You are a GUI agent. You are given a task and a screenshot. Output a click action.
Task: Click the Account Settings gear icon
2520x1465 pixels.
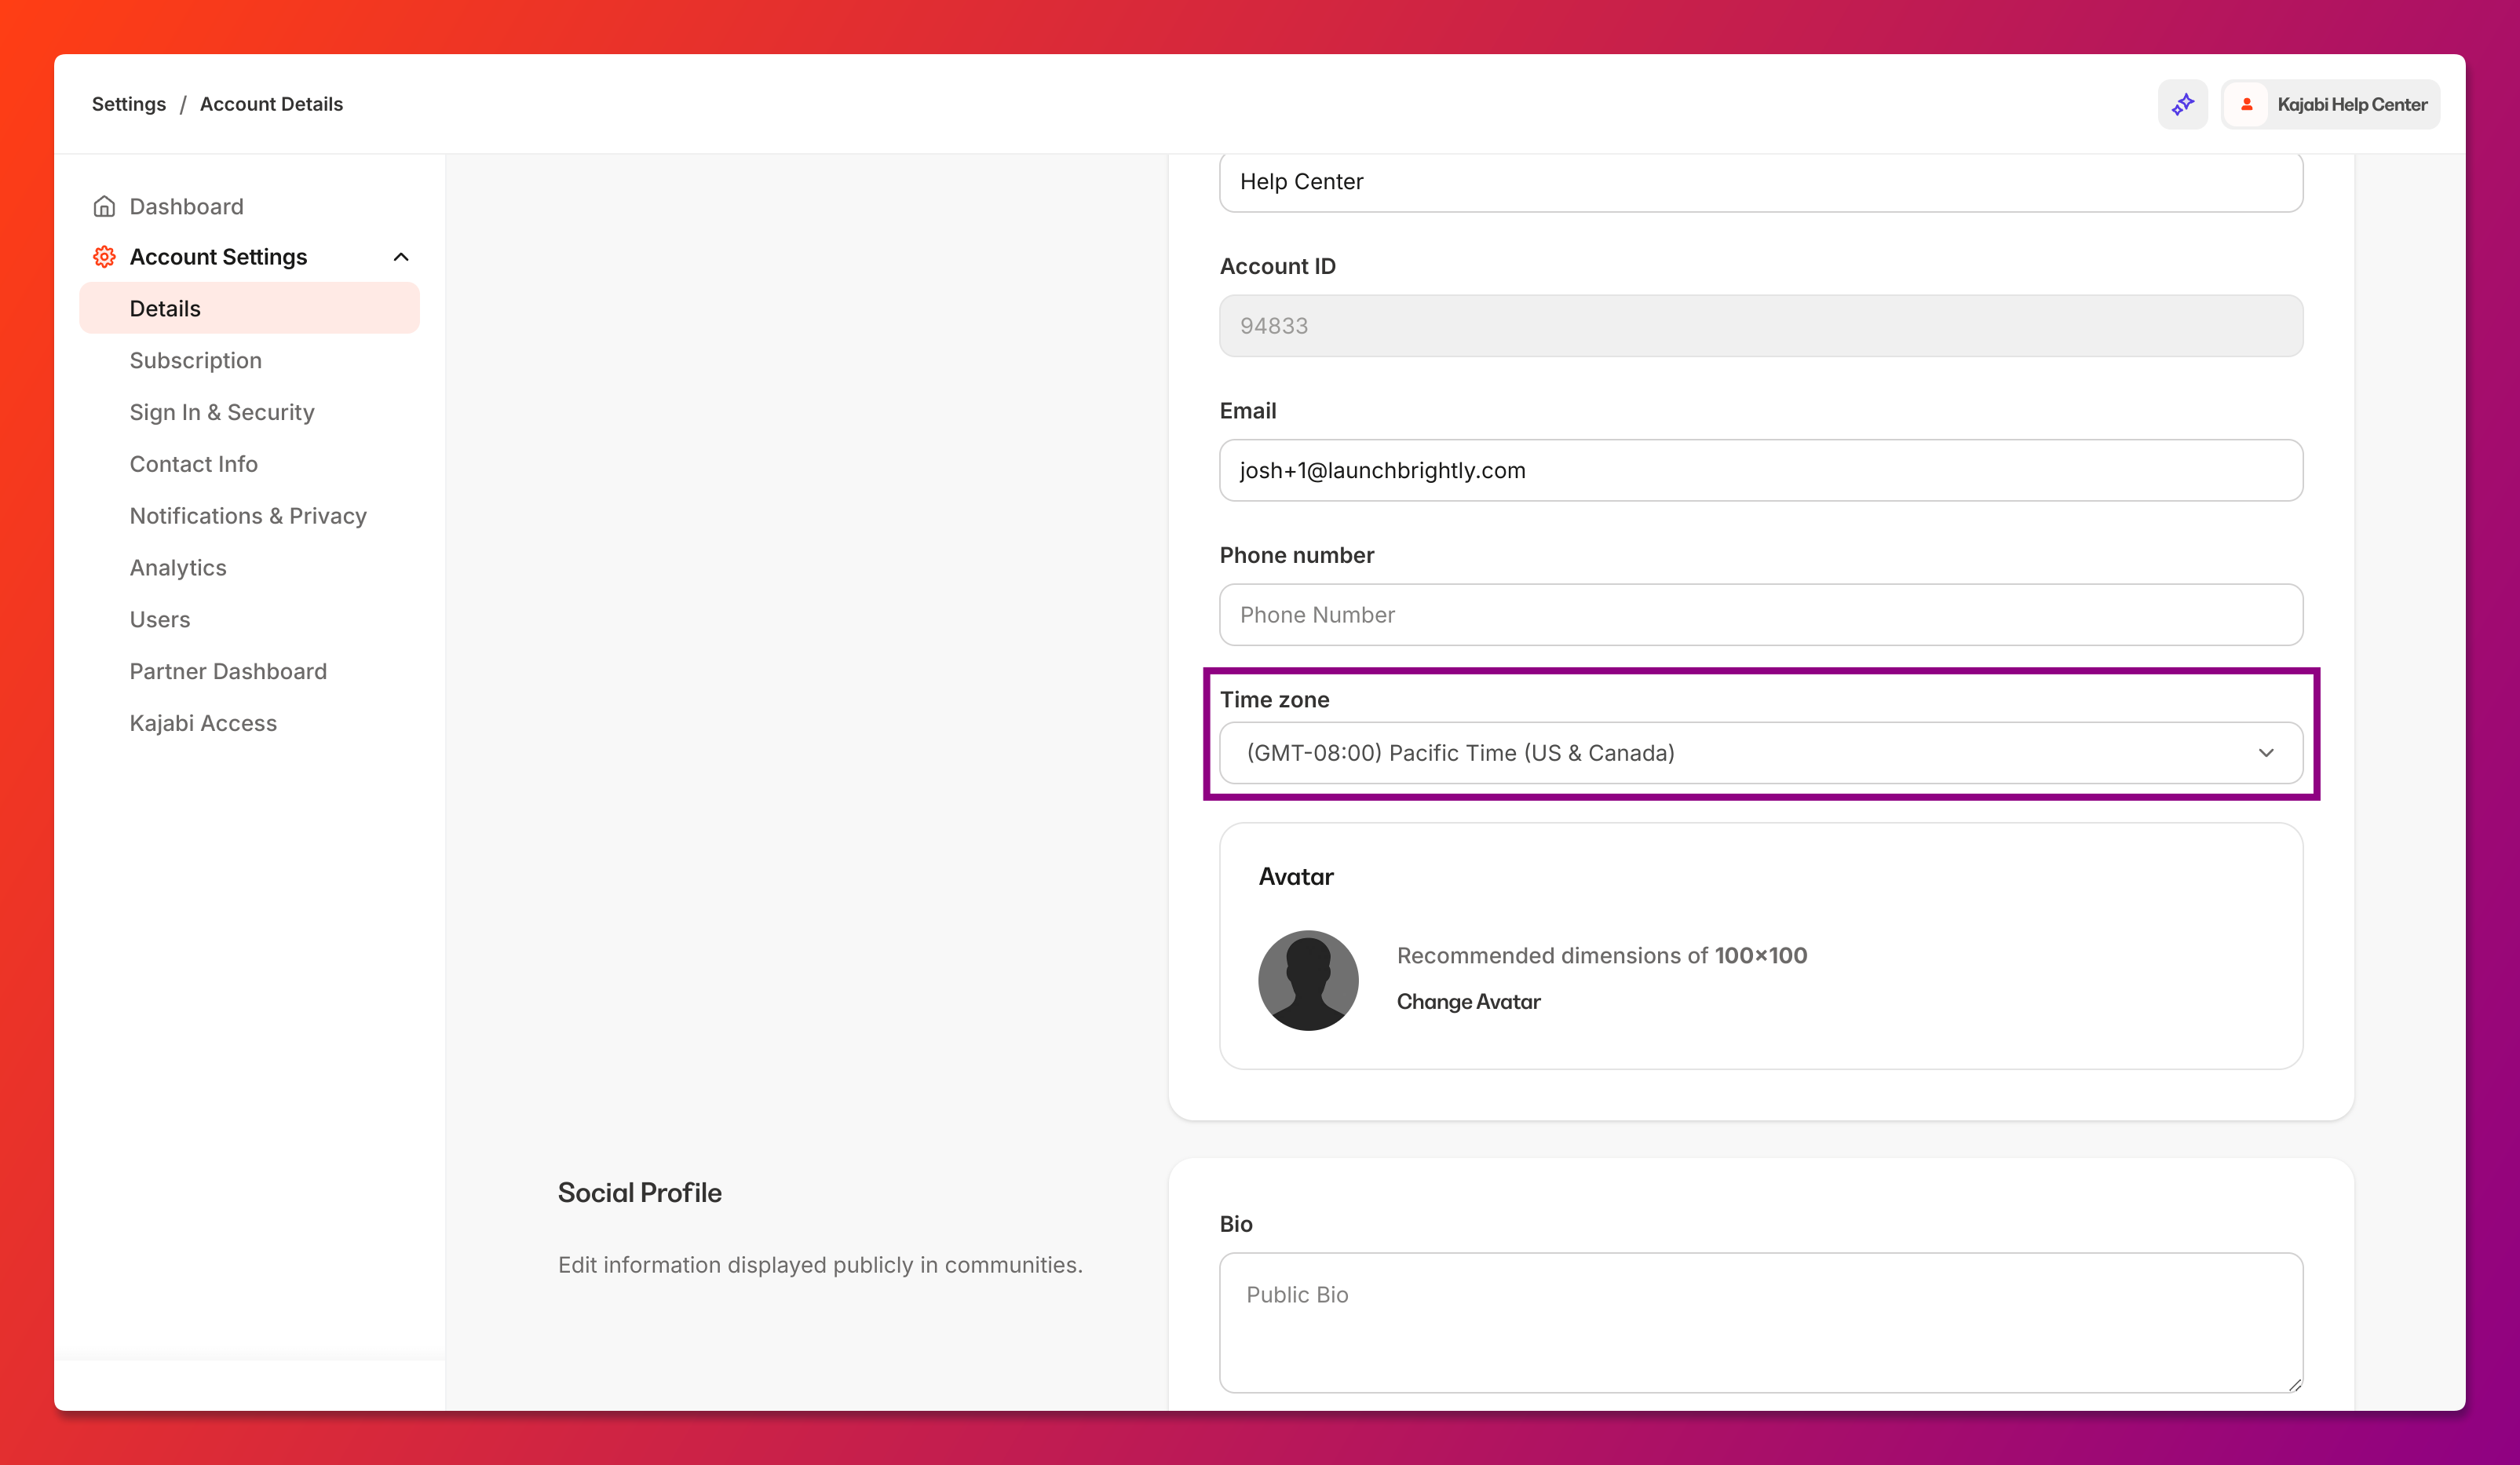click(104, 257)
